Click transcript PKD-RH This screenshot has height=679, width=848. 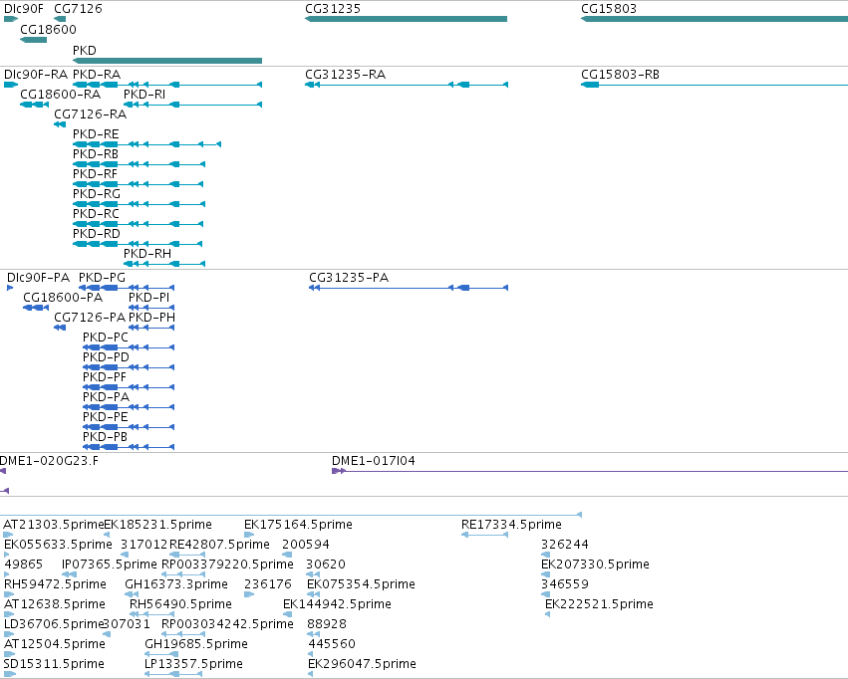click(164, 264)
